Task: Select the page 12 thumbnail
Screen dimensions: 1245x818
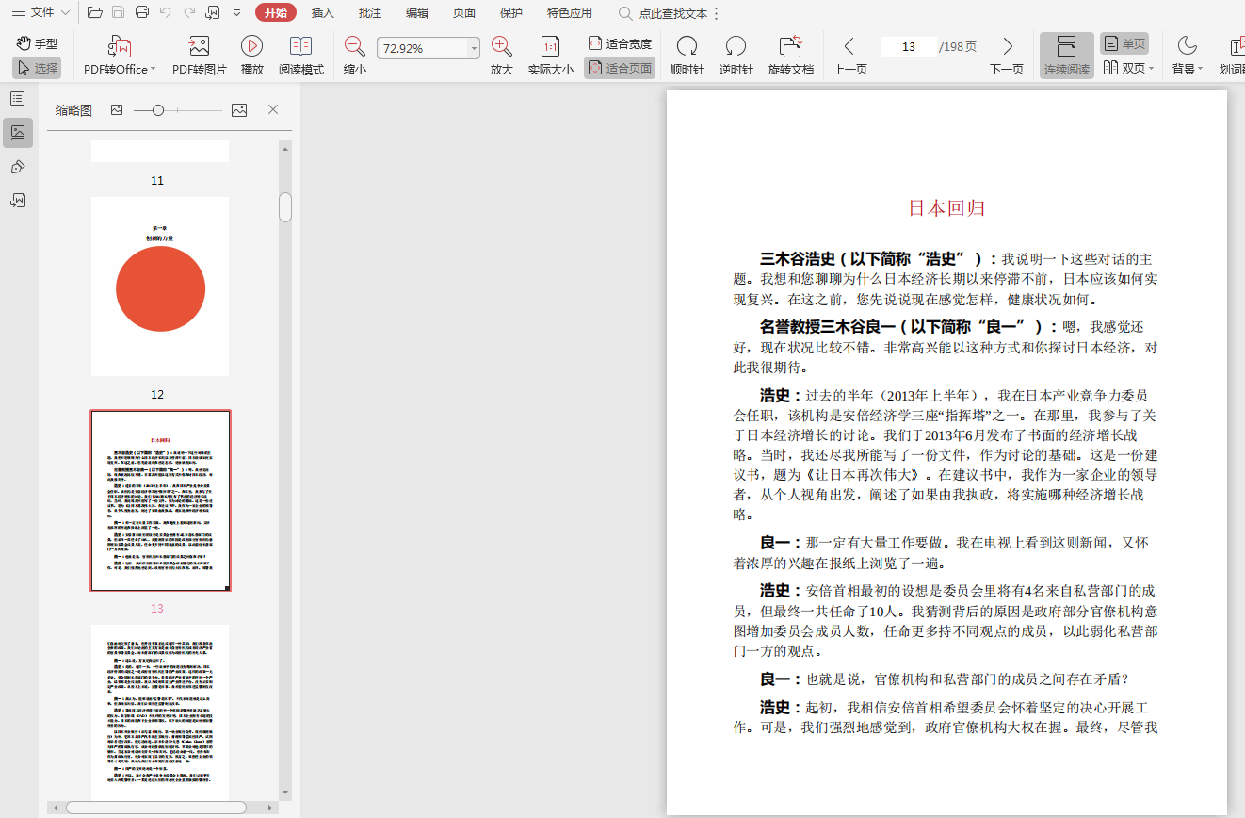Action: pos(160,286)
